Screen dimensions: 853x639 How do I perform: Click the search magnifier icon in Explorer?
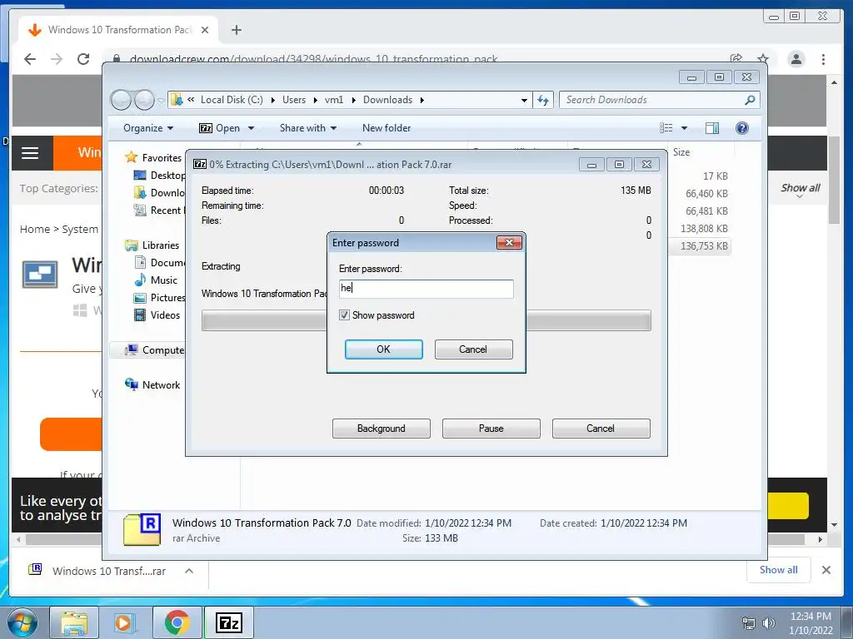(750, 100)
